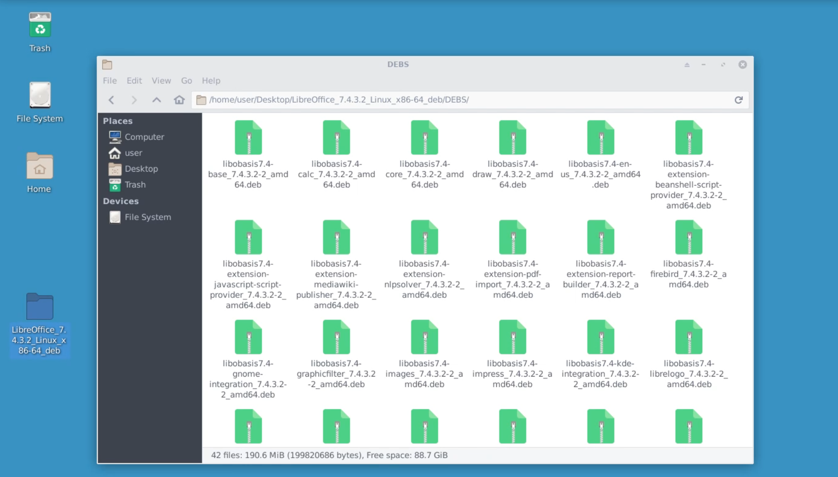Click the "libobasis7.4-firebird_7.4.3.2-2_amd64.deb" file name
Image resolution: width=838 pixels, height=477 pixels.
coord(689,274)
